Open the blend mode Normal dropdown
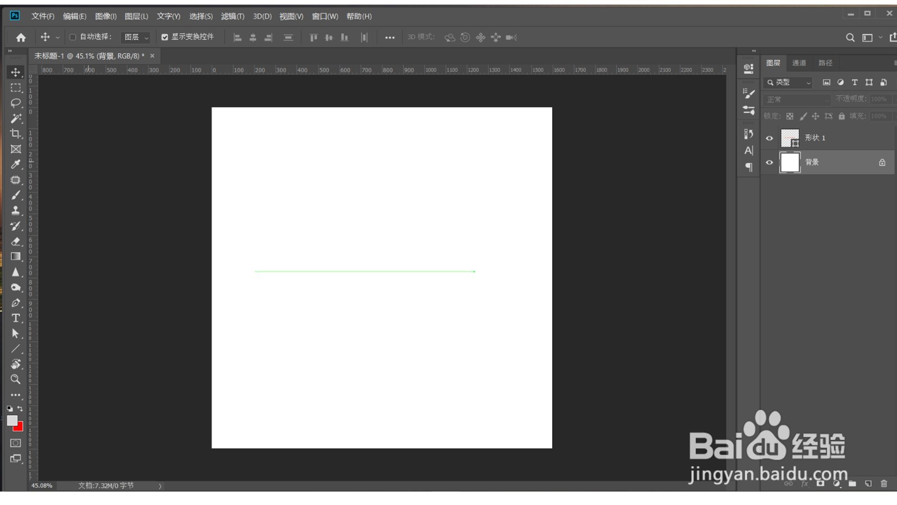897x505 pixels. (x=797, y=99)
